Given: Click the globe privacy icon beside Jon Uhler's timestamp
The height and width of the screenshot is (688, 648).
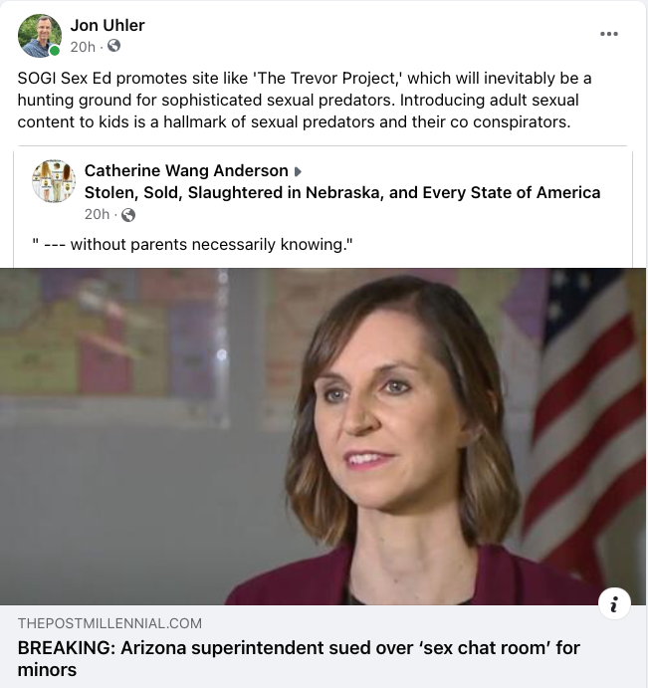Looking at the screenshot, I should tap(113, 46).
